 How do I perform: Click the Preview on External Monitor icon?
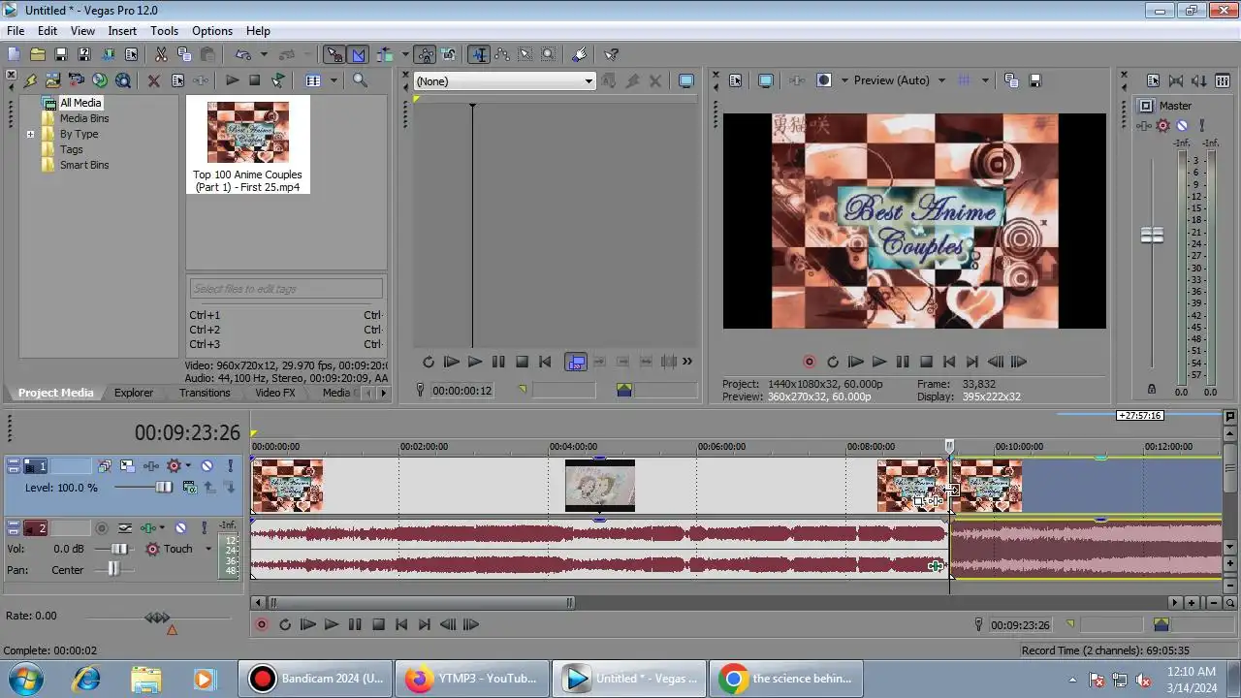pyautogui.click(x=765, y=80)
